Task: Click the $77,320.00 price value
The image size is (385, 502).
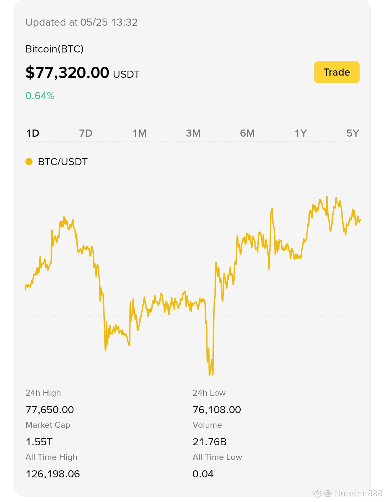Action: coord(67,72)
